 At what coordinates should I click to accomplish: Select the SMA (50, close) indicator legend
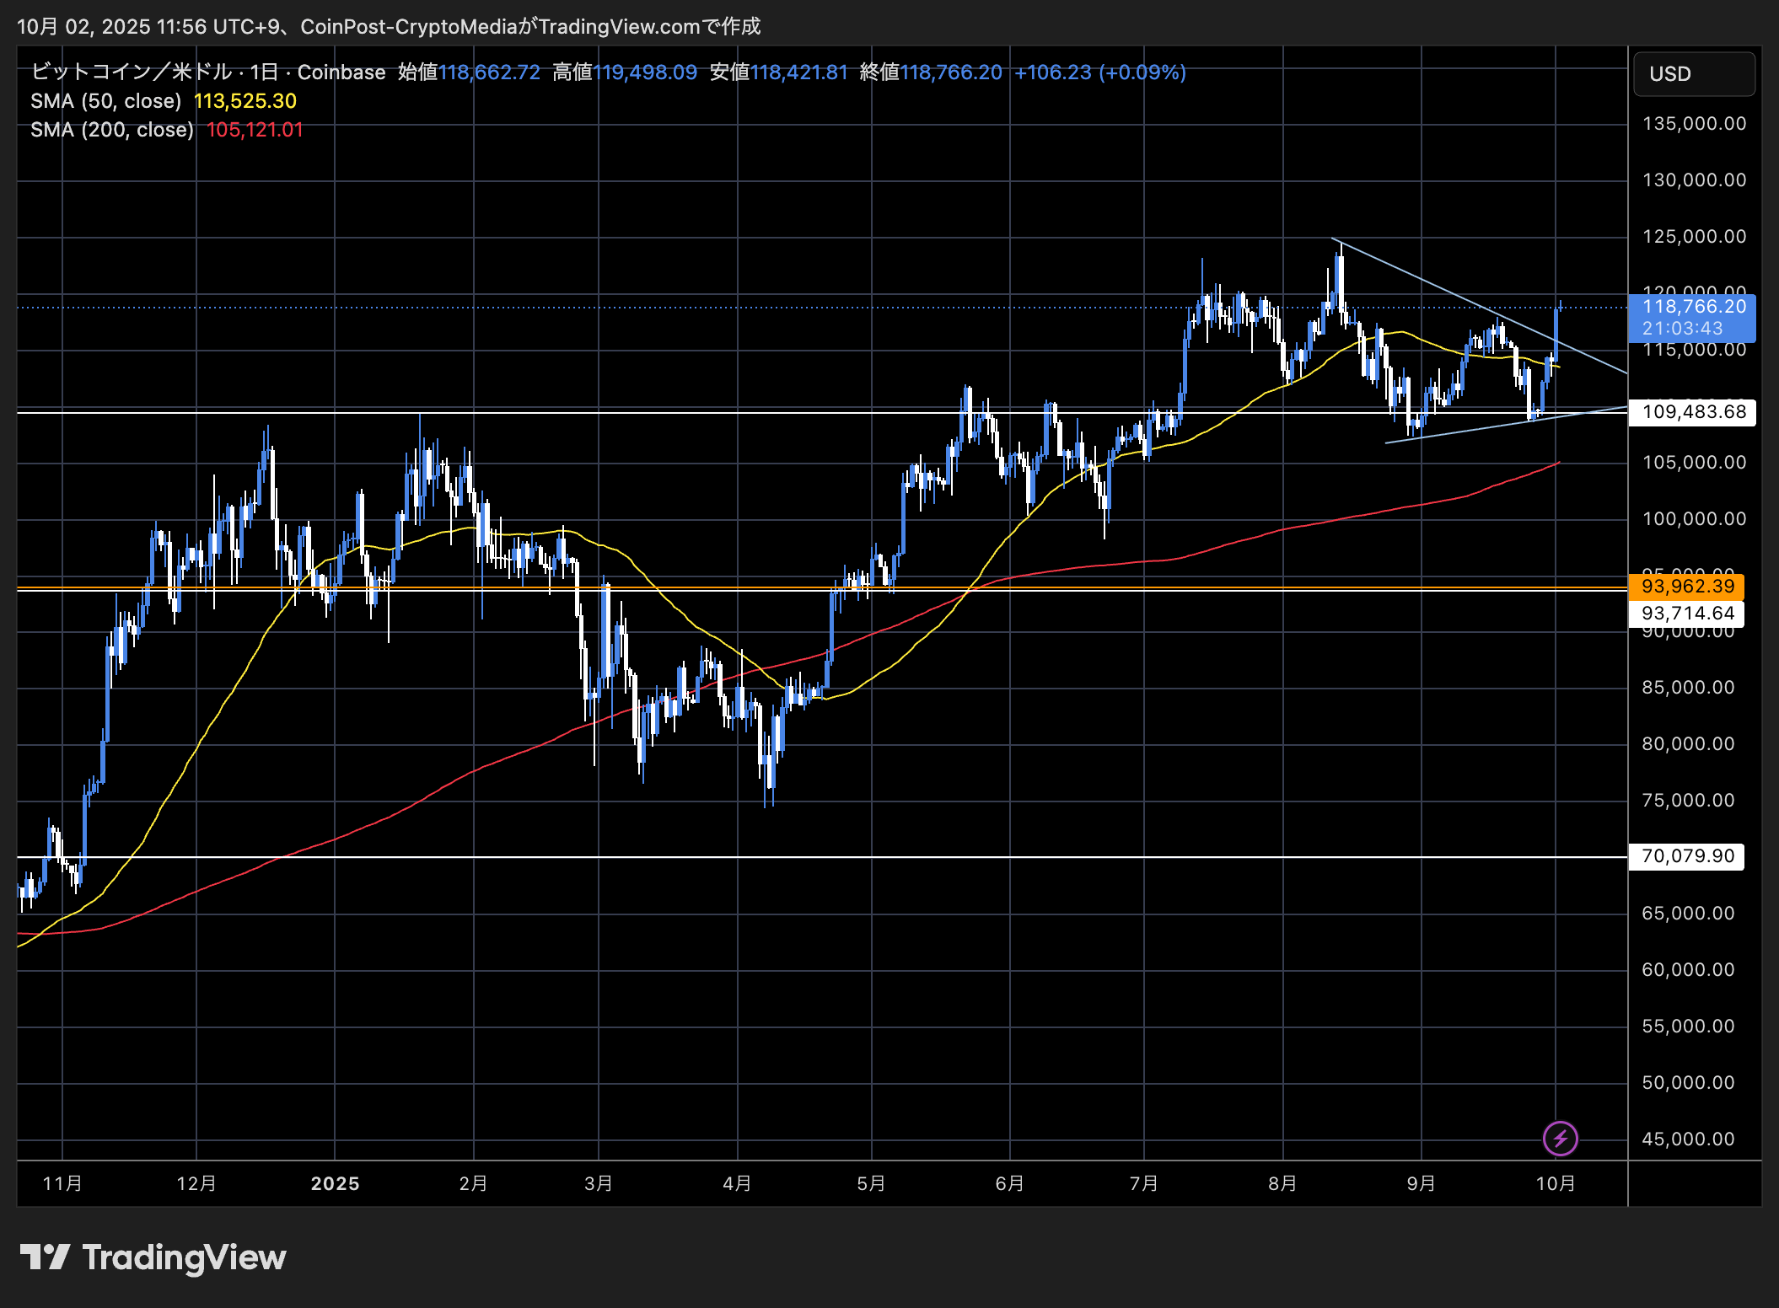[x=105, y=101]
